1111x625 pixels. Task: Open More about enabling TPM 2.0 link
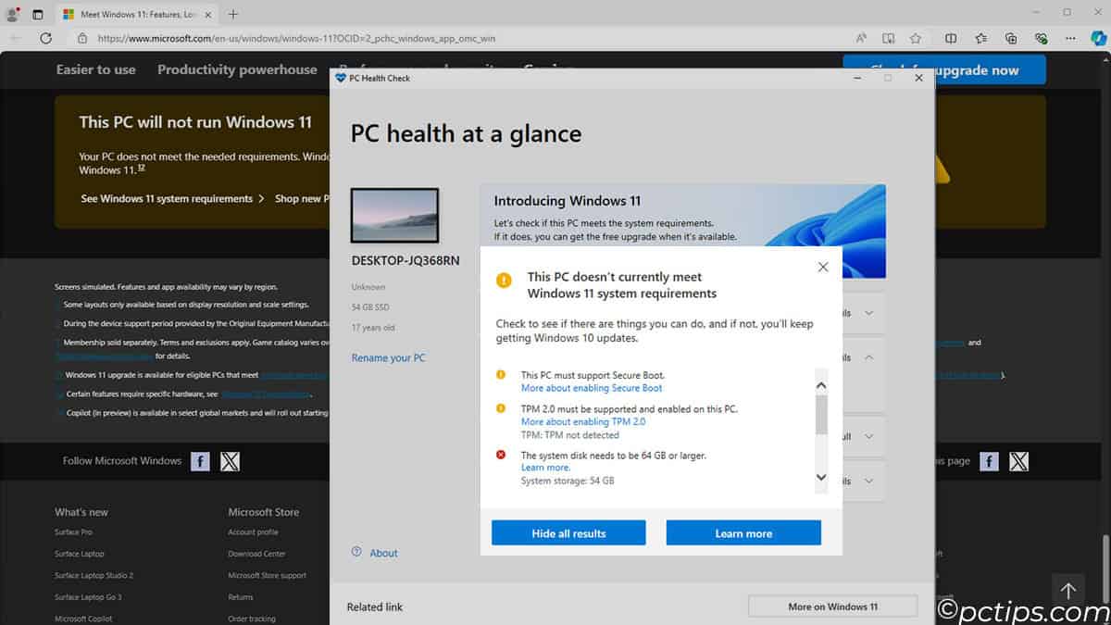pyautogui.click(x=582, y=422)
